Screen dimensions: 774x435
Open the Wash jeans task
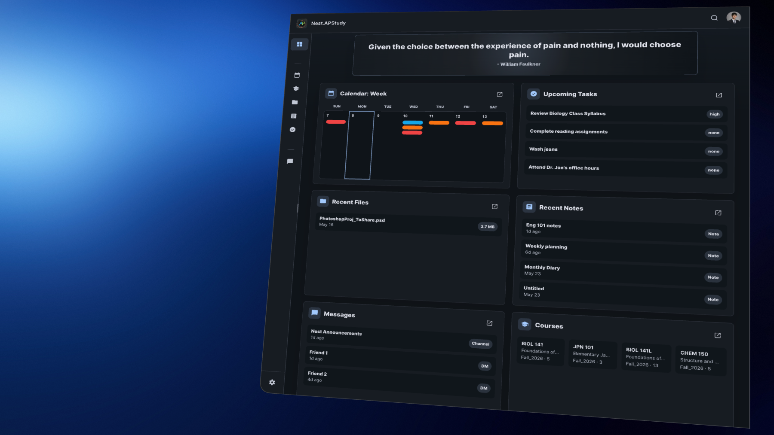click(626, 150)
